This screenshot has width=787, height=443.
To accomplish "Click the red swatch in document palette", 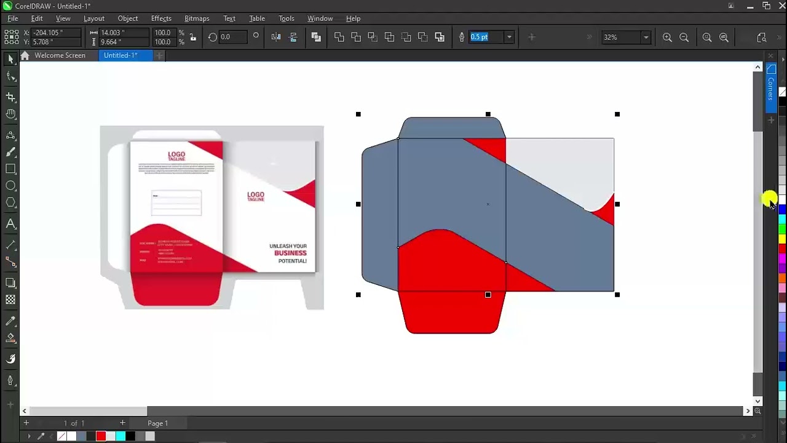I will point(101,436).
